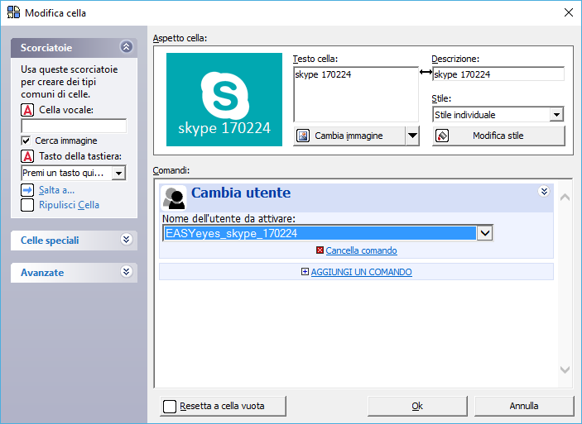Click the Salta a arrow icon
This screenshot has width=582, height=424.
pos(27,190)
